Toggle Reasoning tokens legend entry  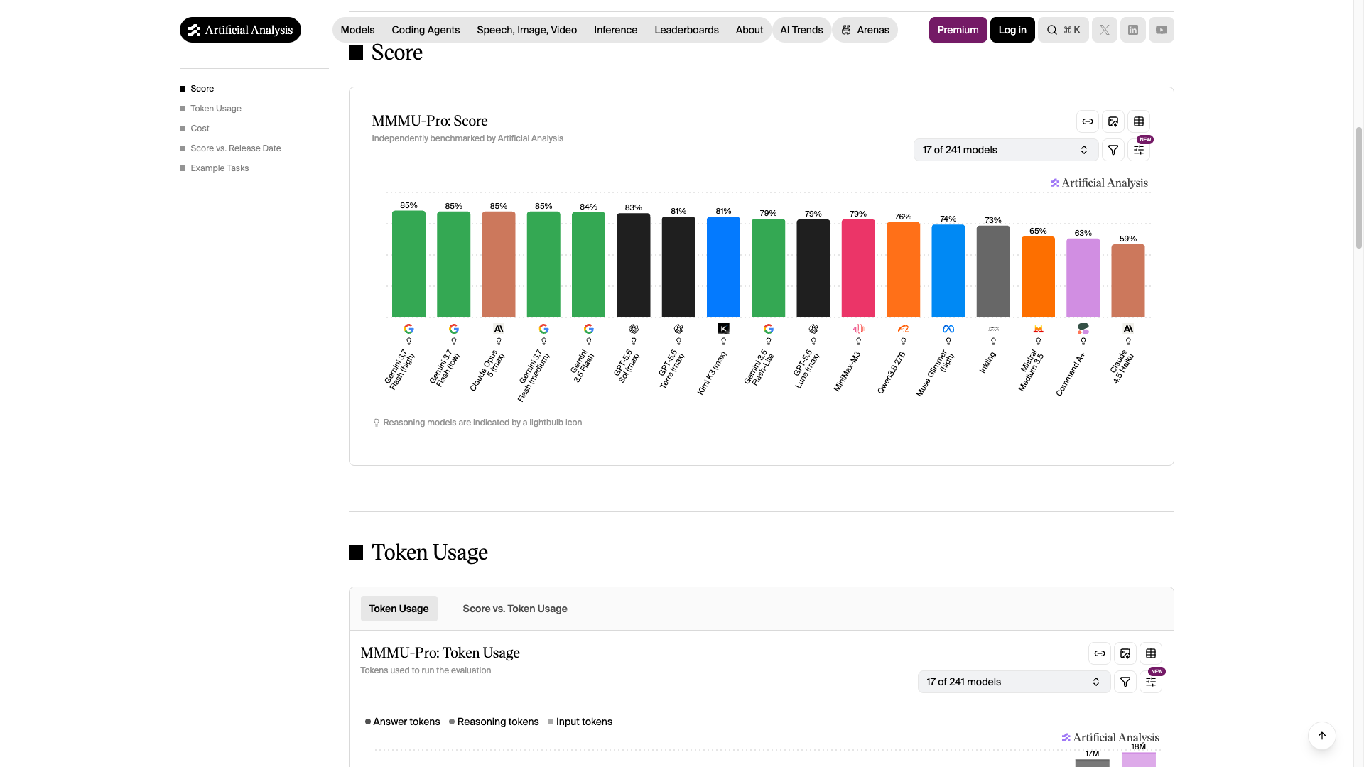coord(494,722)
